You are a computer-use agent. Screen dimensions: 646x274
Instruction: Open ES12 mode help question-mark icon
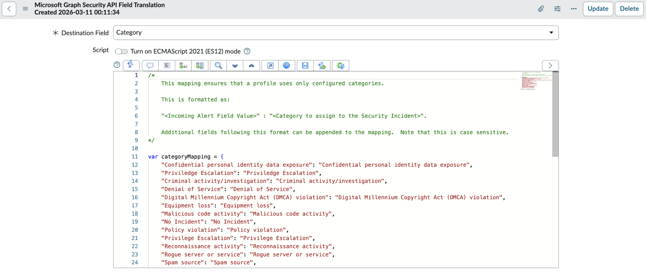tap(247, 51)
